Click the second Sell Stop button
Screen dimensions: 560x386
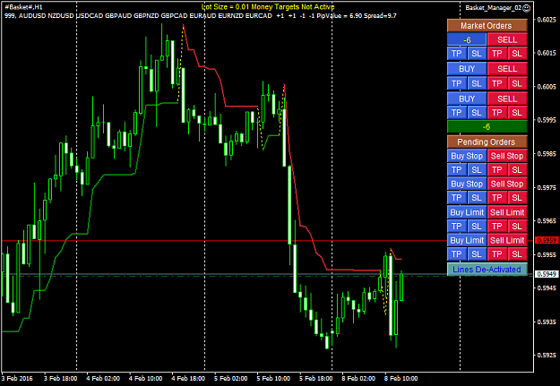point(507,184)
